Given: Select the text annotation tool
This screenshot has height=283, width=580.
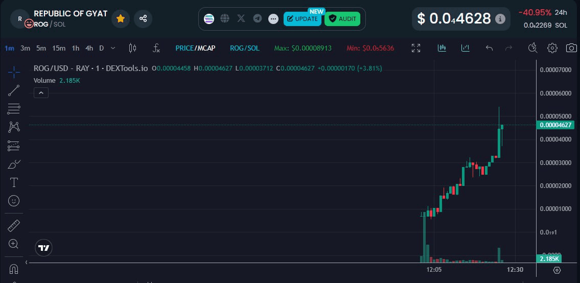Looking at the screenshot, I should pos(14,182).
